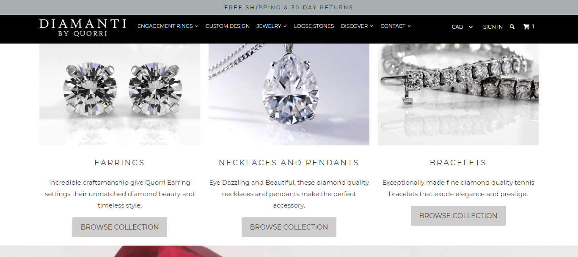Browse the Earrings collection button
The width and height of the screenshot is (578, 257).
click(120, 227)
